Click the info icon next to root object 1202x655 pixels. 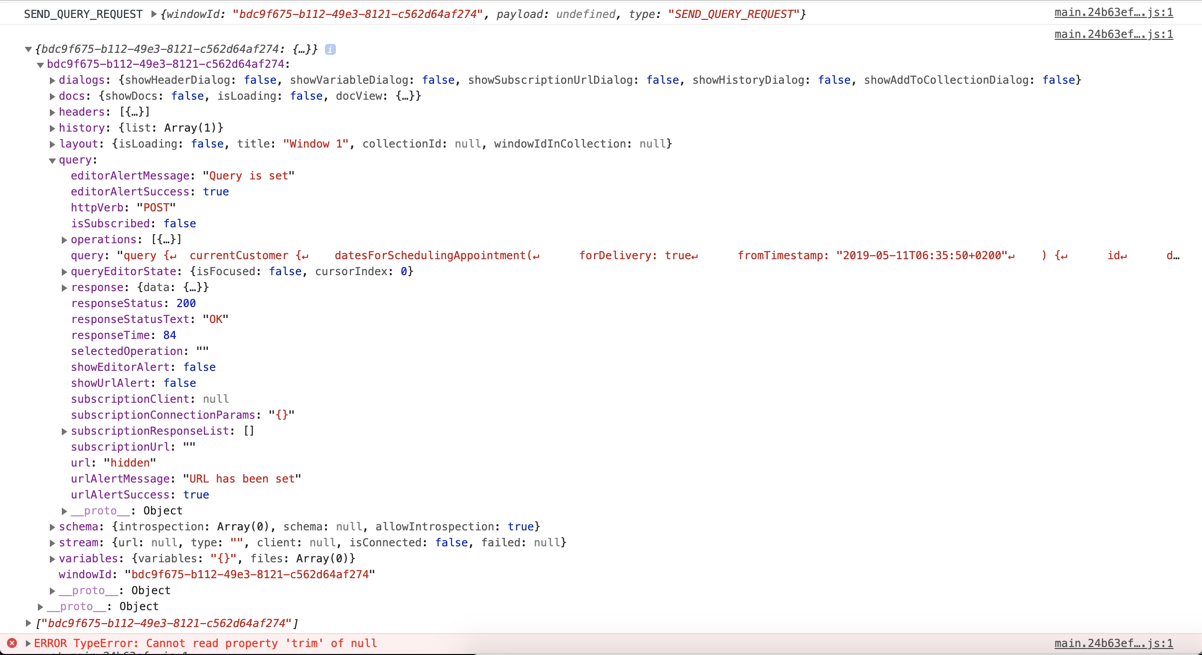point(330,49)
